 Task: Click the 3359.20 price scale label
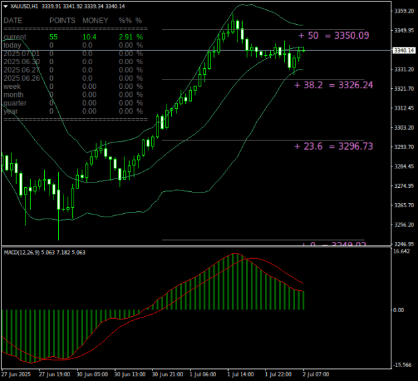pos(404,11)
